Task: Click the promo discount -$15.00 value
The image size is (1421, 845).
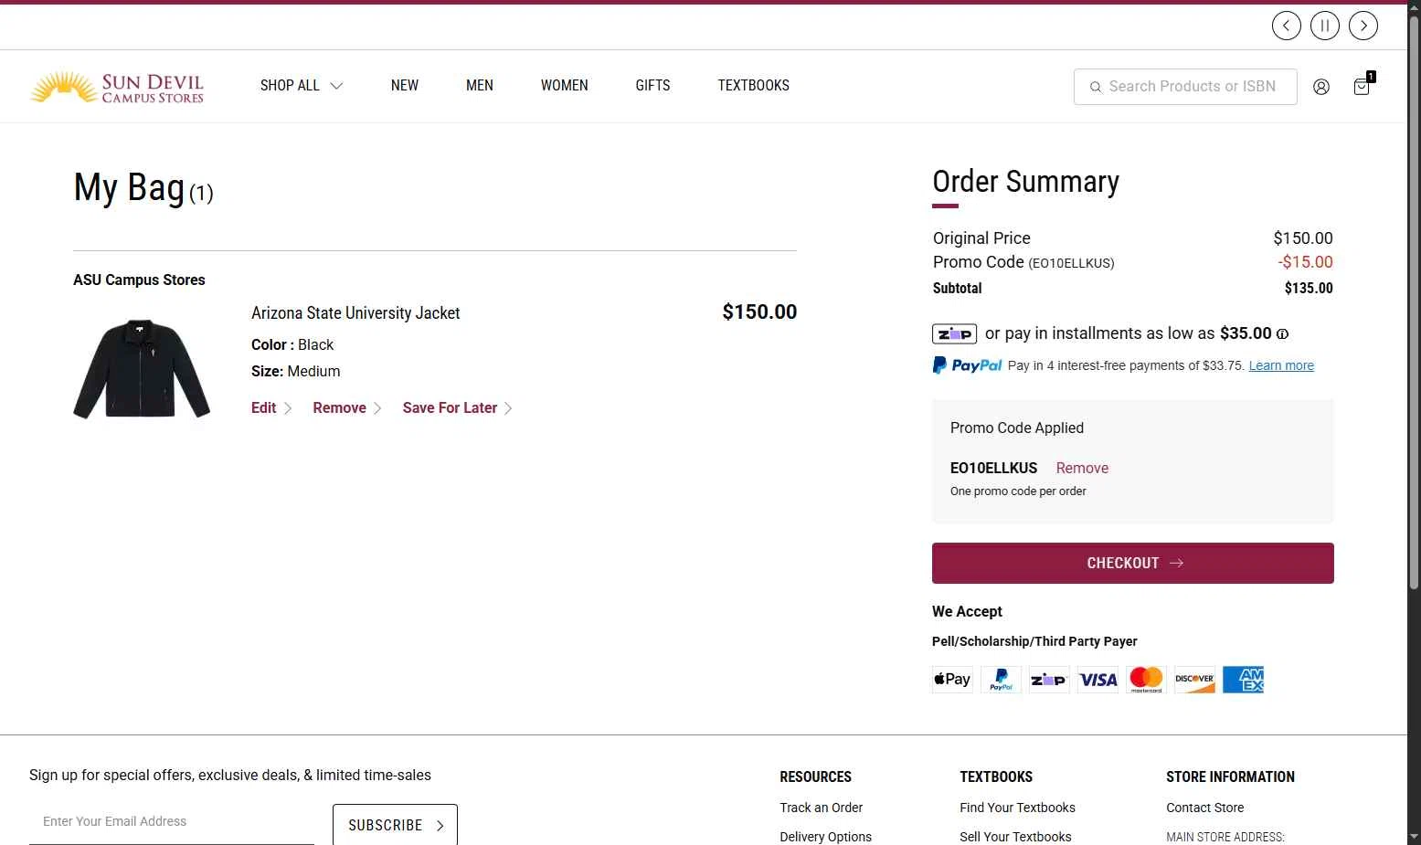Action: pyautogui.click(x=1305, y=262)
